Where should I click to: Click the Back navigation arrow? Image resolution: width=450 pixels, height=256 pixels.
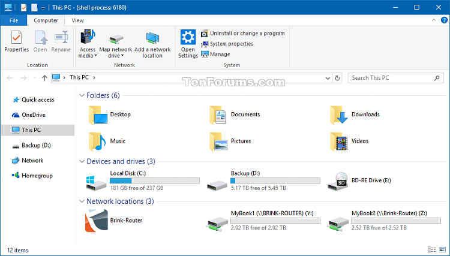[10, 78]
